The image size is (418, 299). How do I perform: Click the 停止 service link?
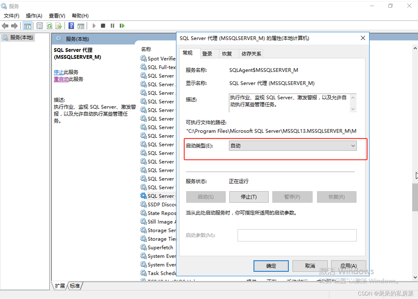click(59, 72)
